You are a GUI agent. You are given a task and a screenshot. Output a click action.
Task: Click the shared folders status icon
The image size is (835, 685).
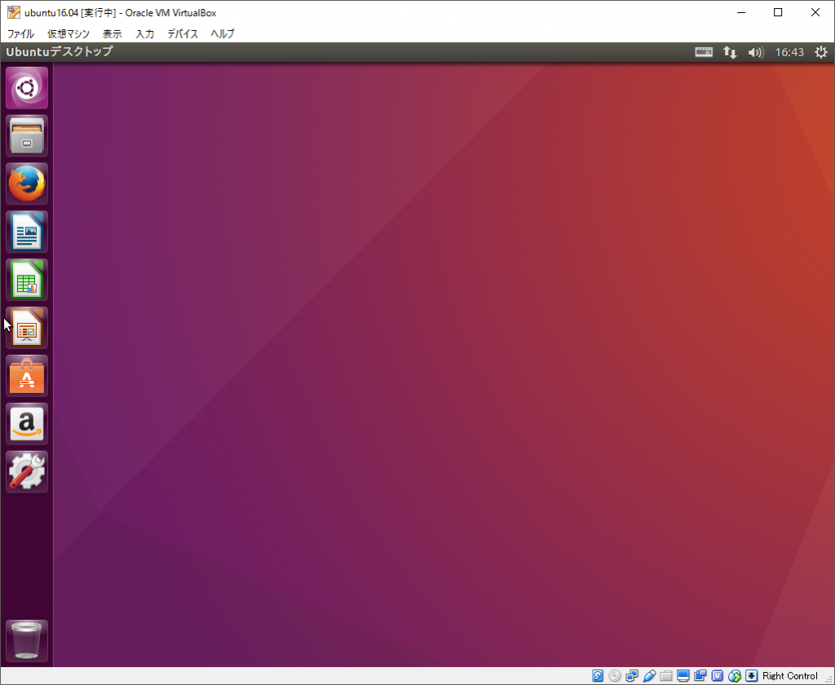click(x=665, y=675)
